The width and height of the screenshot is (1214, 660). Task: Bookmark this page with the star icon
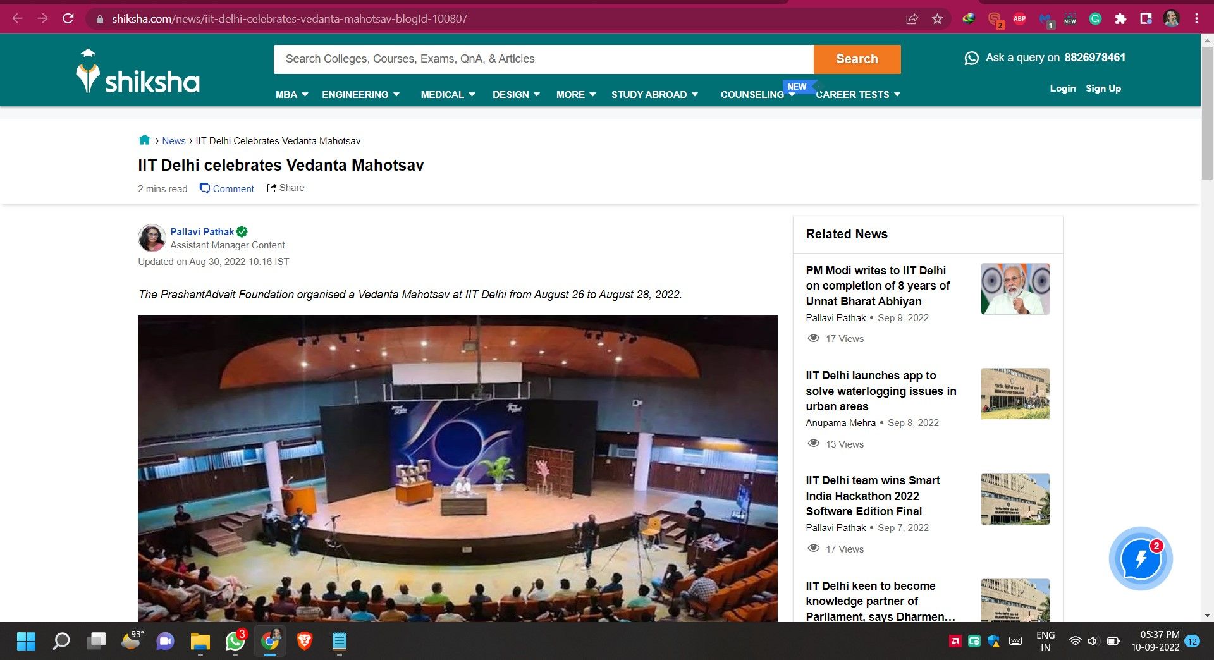coord(937,19)
